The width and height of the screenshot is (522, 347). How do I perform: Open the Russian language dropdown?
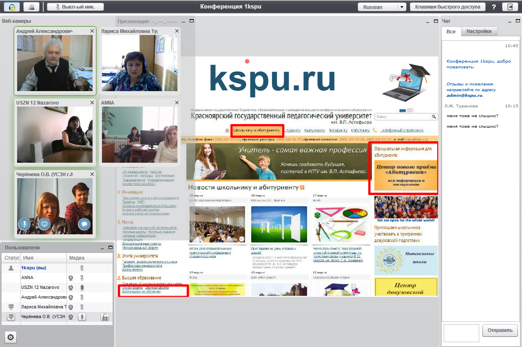tap(382, 7)
